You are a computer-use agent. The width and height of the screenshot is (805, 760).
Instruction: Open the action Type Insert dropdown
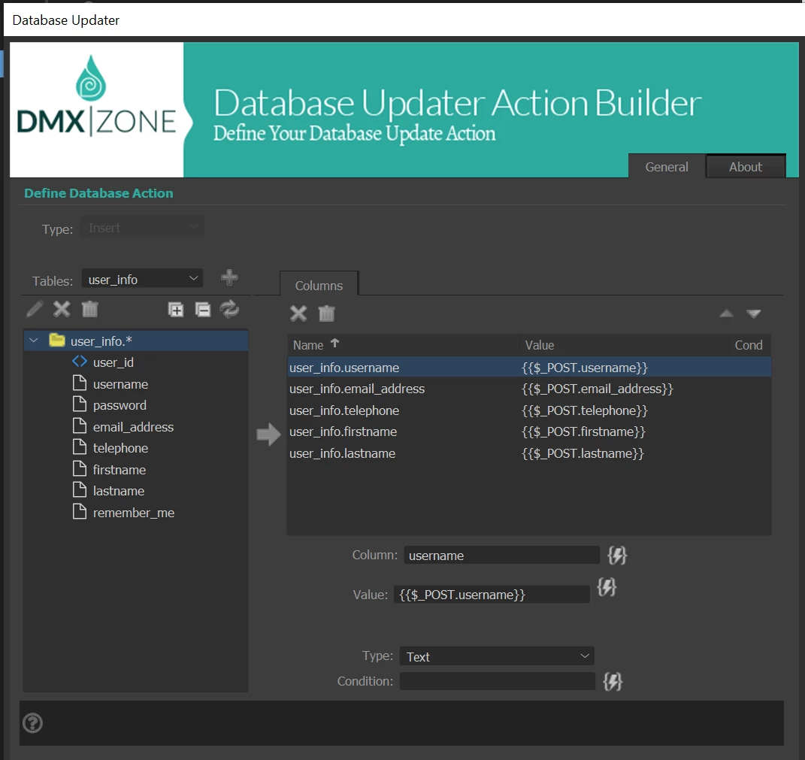pos(142,227)
